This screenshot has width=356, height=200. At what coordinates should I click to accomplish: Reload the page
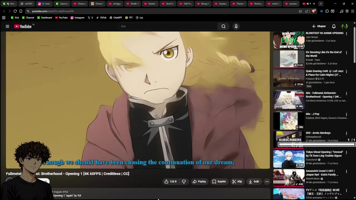tap(15, 11)
